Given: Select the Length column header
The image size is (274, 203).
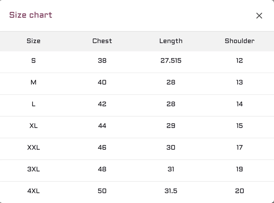Looking at the screenshot, I should point(171,41).
